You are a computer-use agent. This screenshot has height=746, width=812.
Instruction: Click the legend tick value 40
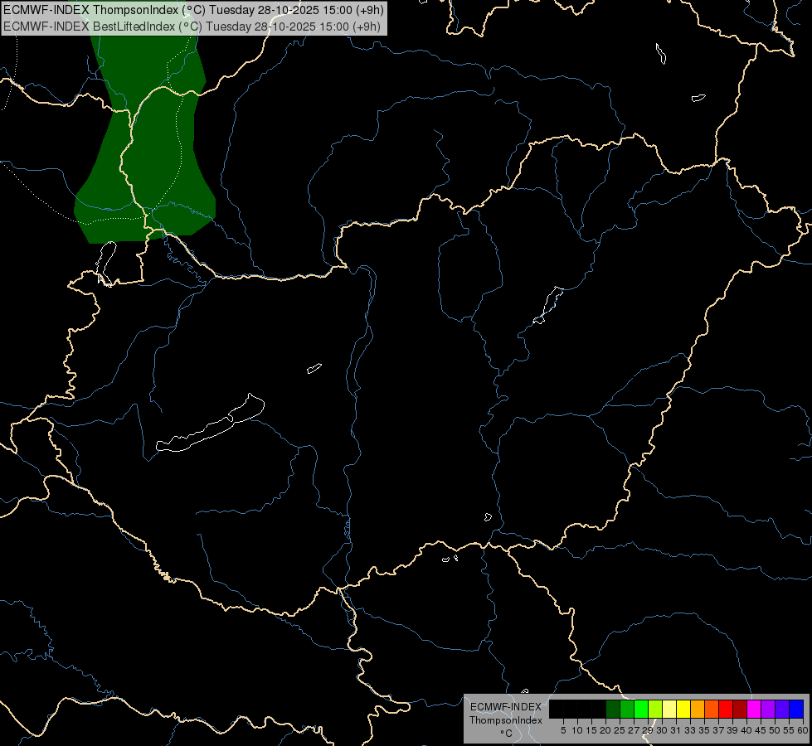pos(746,730)
